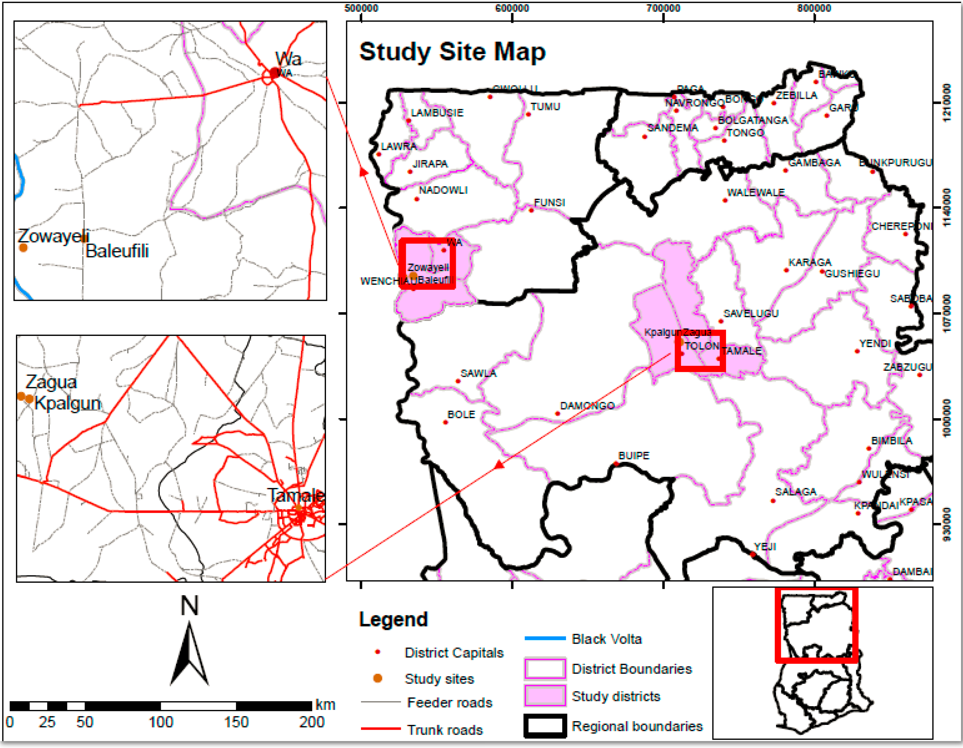Image resolution: width=963 pixels, height=748 pixels.
Task: Click the Trunk roads red legend line
Action: (380, 729)
